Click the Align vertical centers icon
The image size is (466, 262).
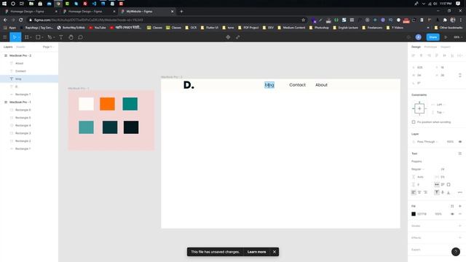[x=444, y=55]
